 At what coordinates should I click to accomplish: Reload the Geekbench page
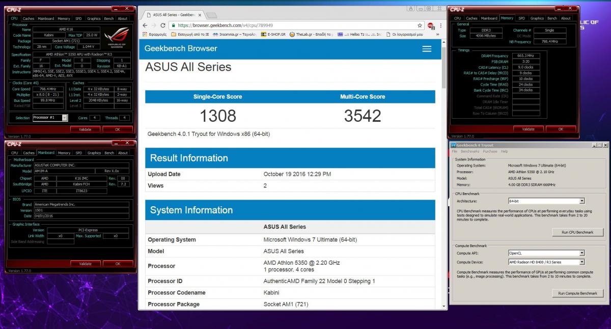163,25
